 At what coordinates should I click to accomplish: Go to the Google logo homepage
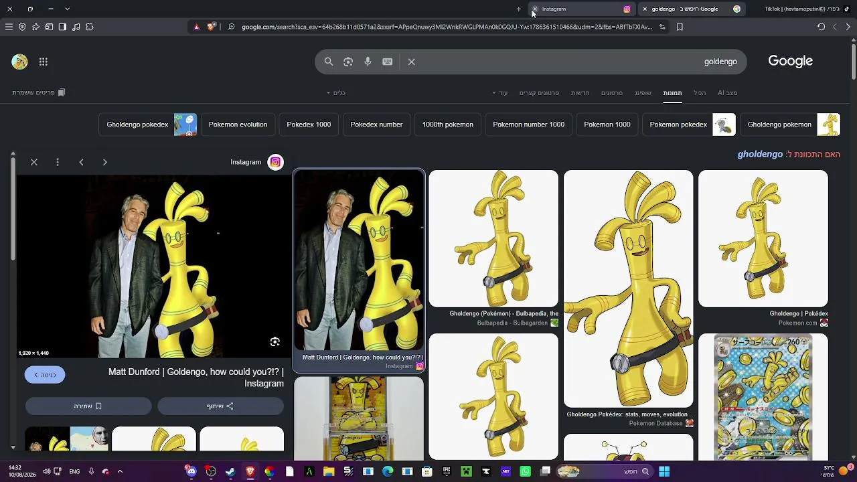(x=790, y=61)
